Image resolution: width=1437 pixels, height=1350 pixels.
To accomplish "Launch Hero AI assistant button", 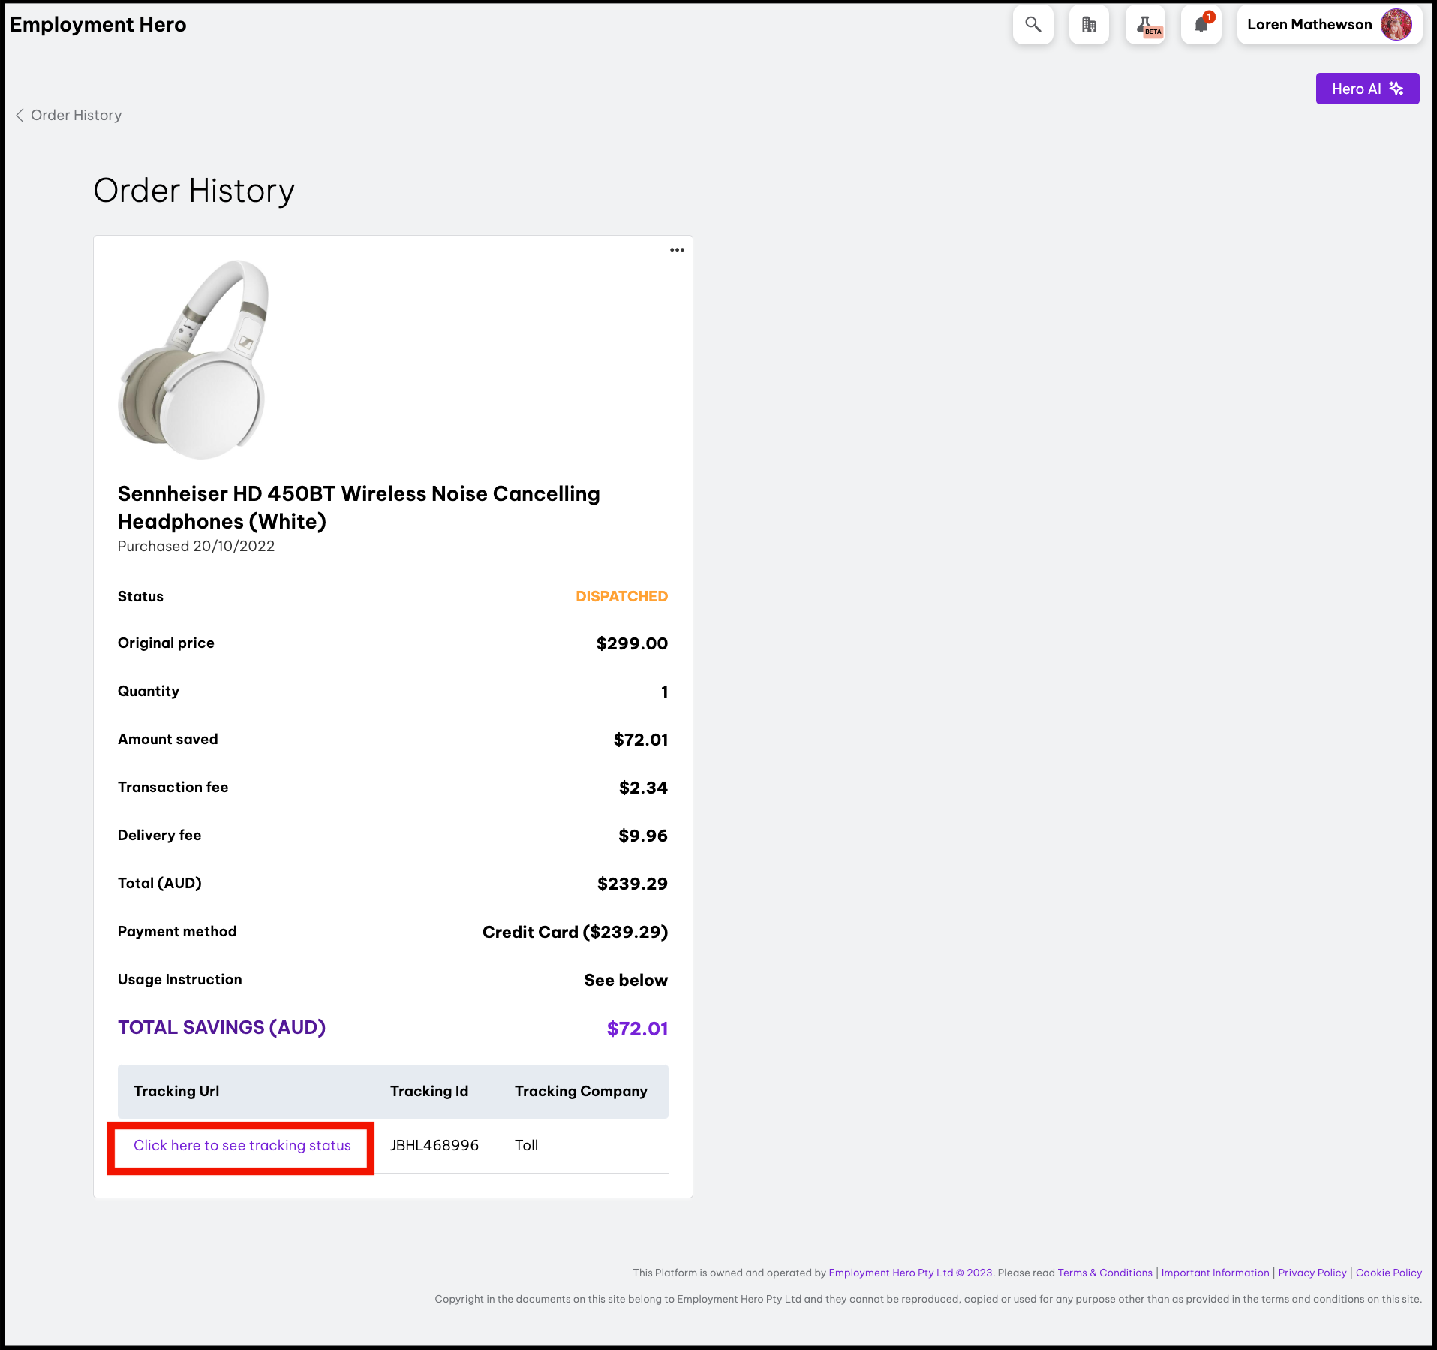I will click(1367, 89).
